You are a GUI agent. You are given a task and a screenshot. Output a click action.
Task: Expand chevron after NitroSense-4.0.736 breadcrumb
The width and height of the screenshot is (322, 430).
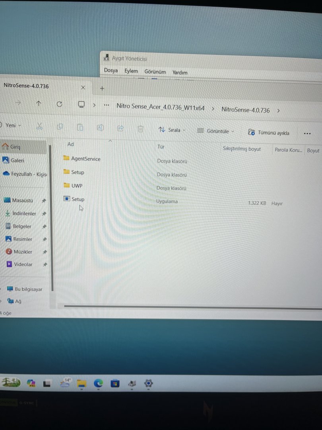click(x=278, y=111)
